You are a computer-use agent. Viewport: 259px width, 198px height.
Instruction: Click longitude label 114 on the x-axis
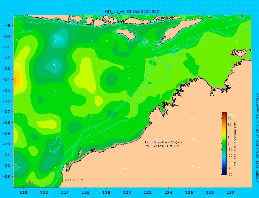pyautogui.click(x=65, y=192)
